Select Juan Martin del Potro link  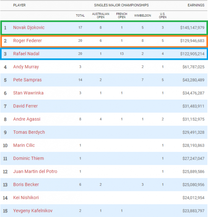35,171
